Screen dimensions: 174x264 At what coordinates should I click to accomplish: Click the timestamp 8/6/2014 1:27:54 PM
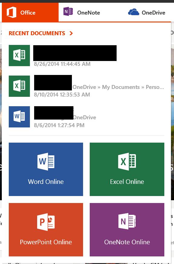click(x=59, y=125)
